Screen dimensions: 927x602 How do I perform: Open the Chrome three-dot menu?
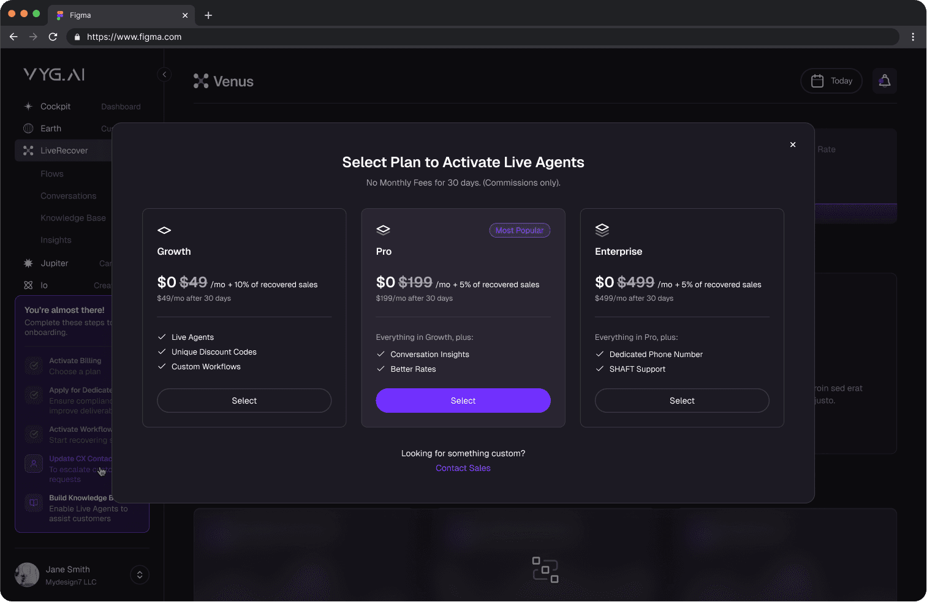pos(913,37)
